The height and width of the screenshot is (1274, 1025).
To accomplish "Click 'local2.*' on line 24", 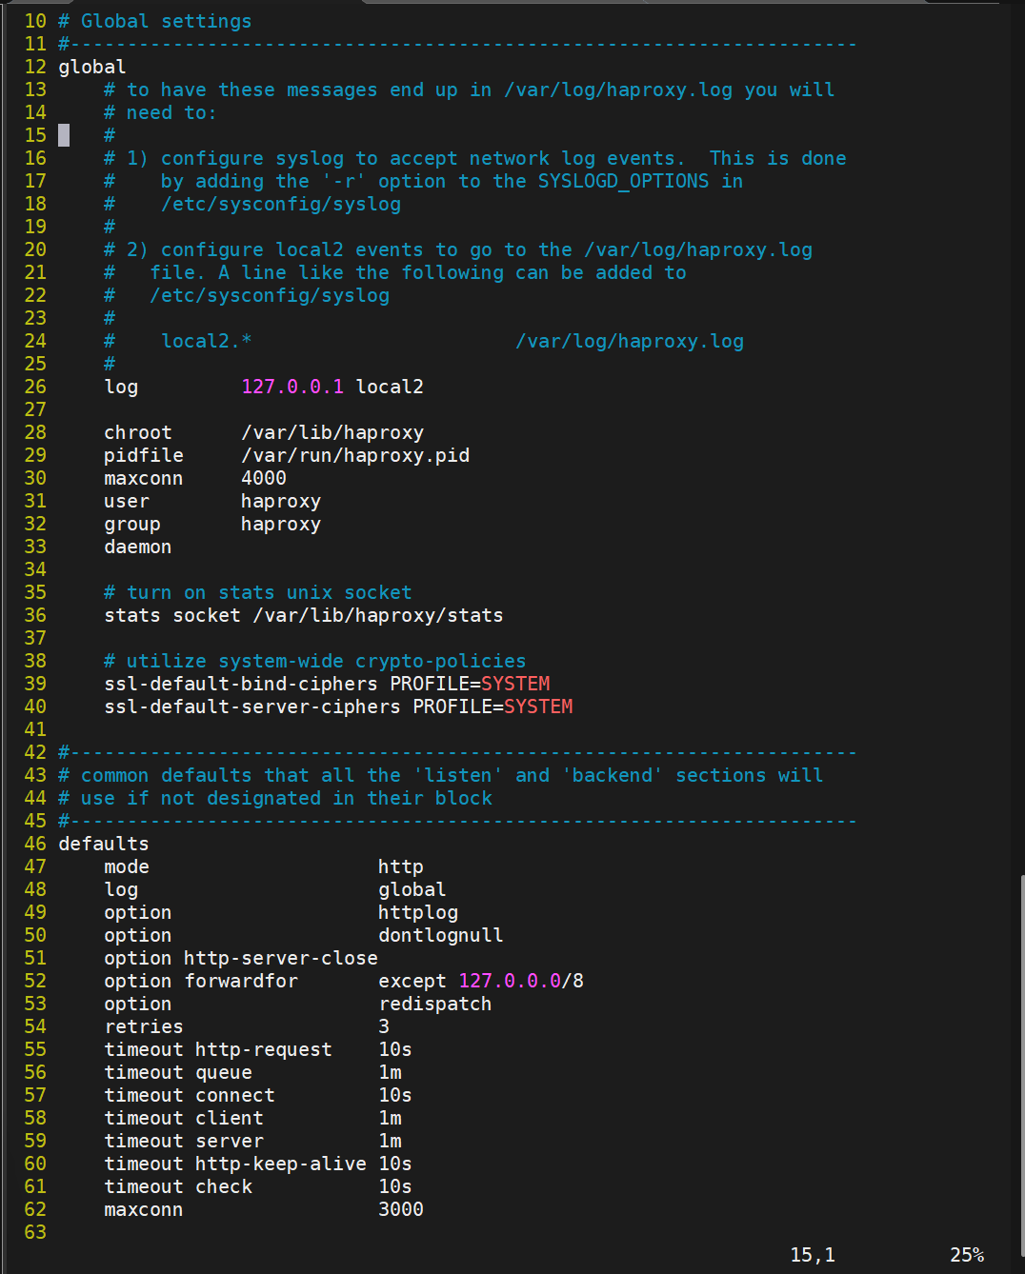I will (x=207, y=341).
